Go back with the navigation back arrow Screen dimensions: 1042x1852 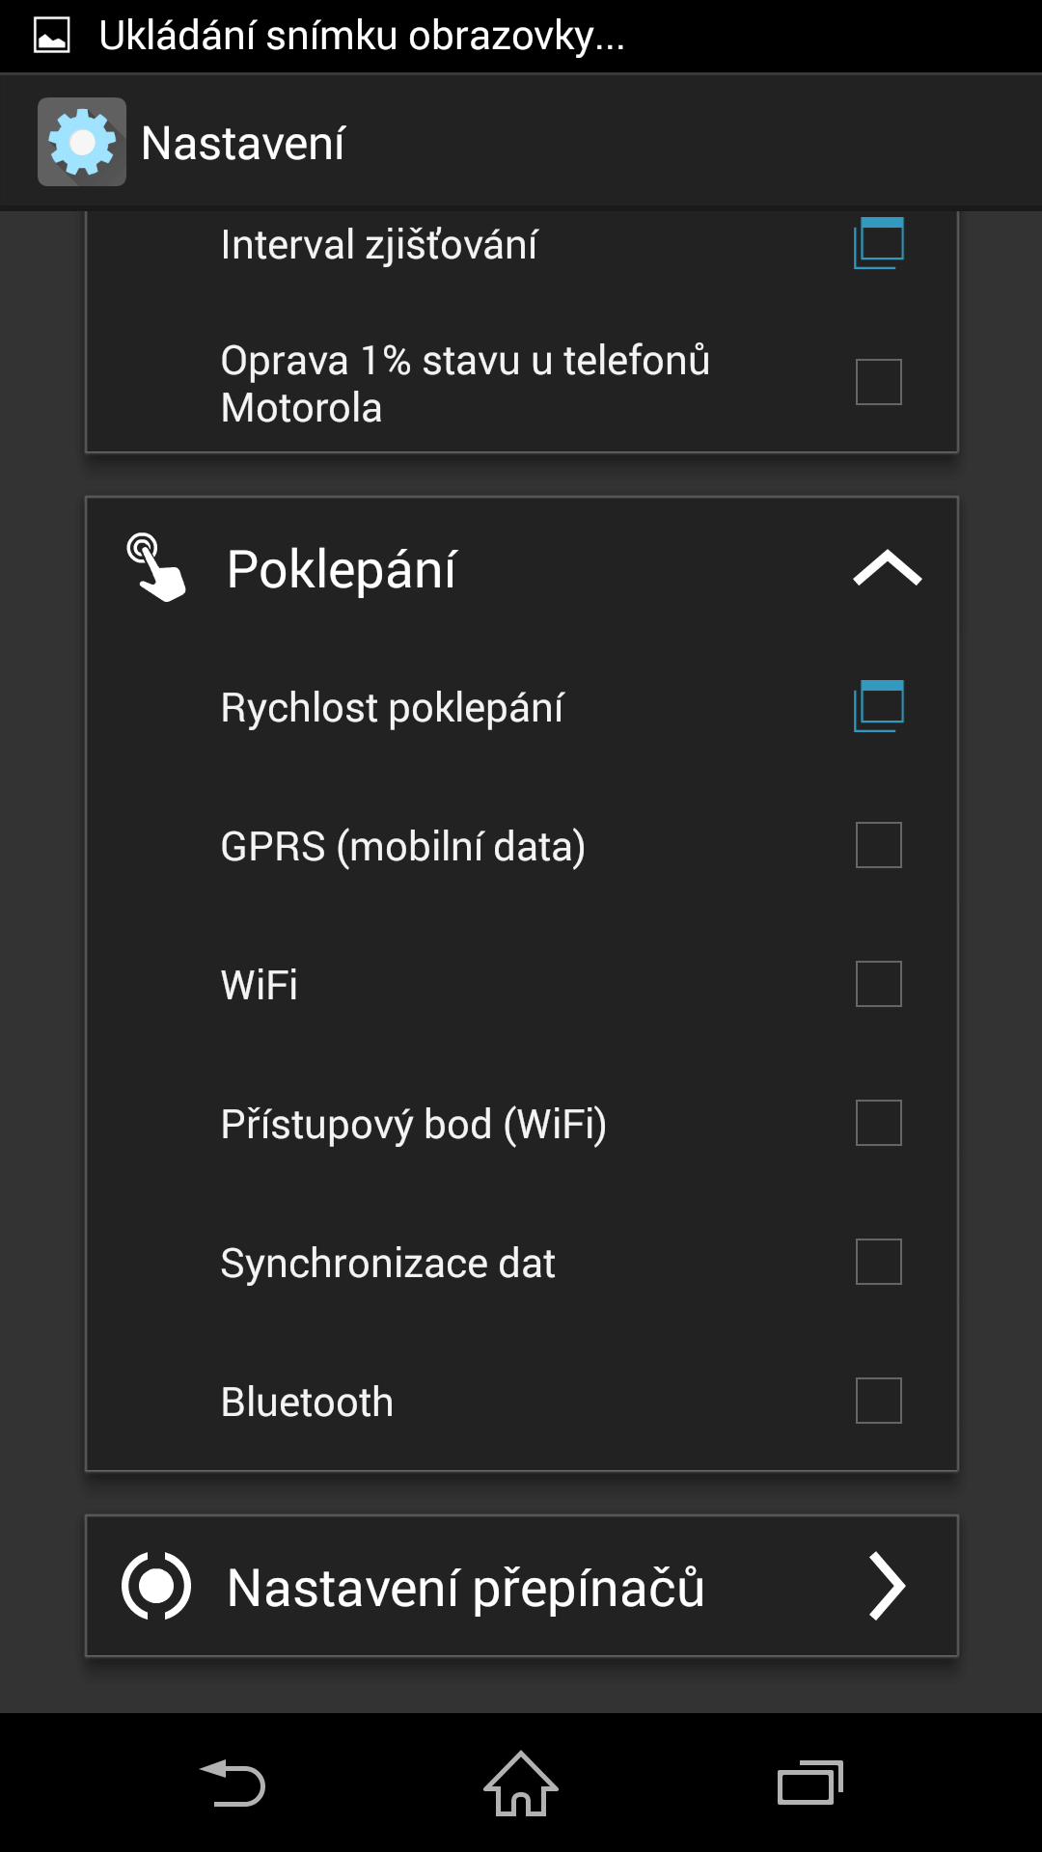pyautogui.click(x=233, y=1783)
